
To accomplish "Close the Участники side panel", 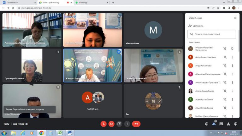I will pos(235,18).
